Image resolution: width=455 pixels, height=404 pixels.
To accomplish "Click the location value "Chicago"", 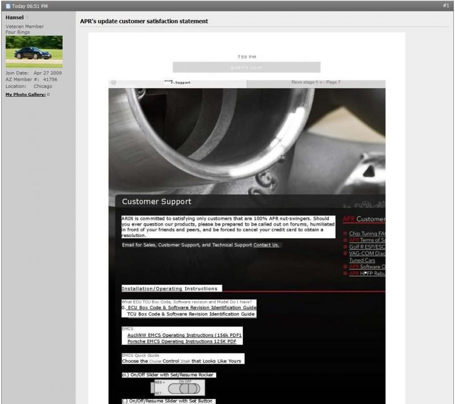I will click(43, 86).
